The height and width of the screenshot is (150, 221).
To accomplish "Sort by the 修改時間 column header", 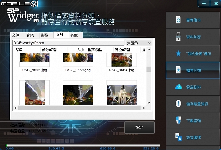I will (x=54, y=50).
